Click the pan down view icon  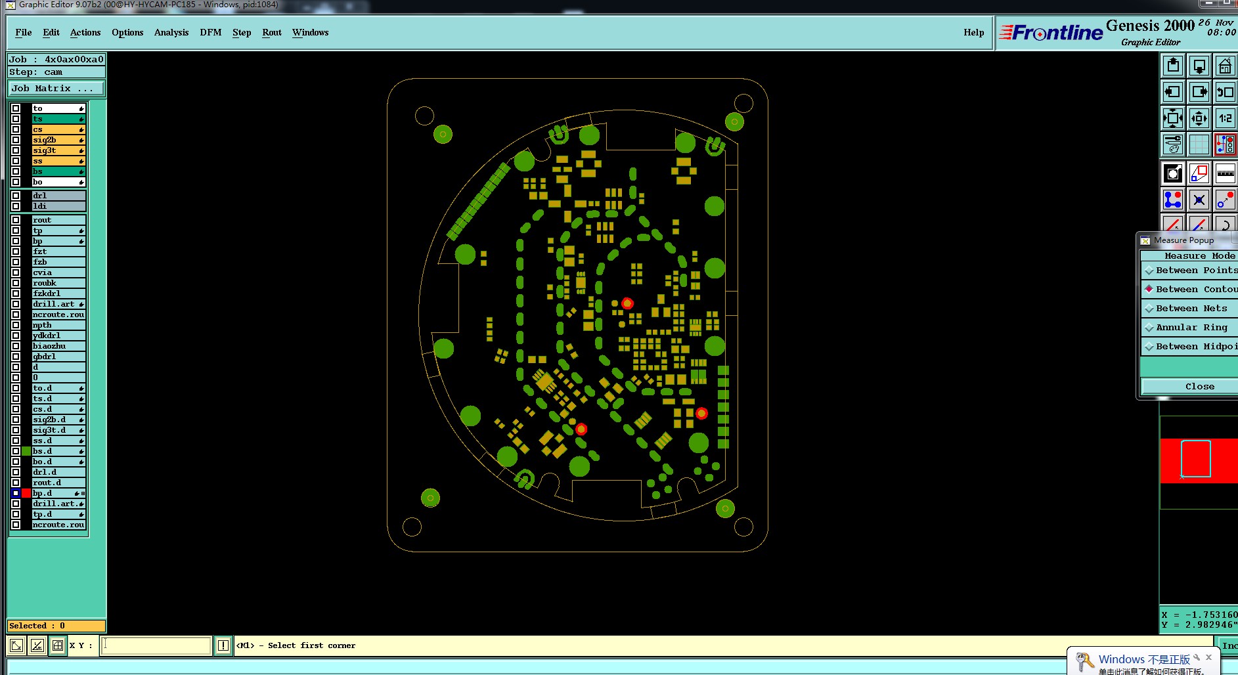(x=1199, y=66)
